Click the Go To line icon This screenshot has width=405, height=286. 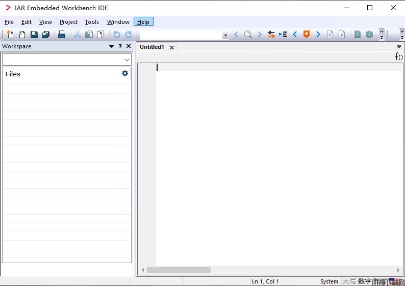tap(283, 34)
